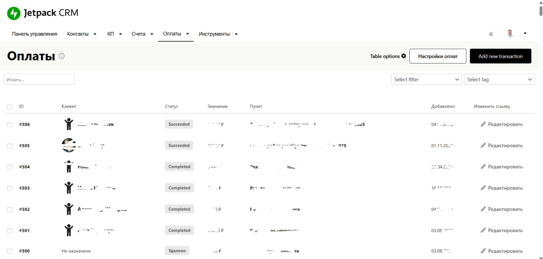
Task: Click the Удалено status badge in row #300
Action: pos(177,251)
